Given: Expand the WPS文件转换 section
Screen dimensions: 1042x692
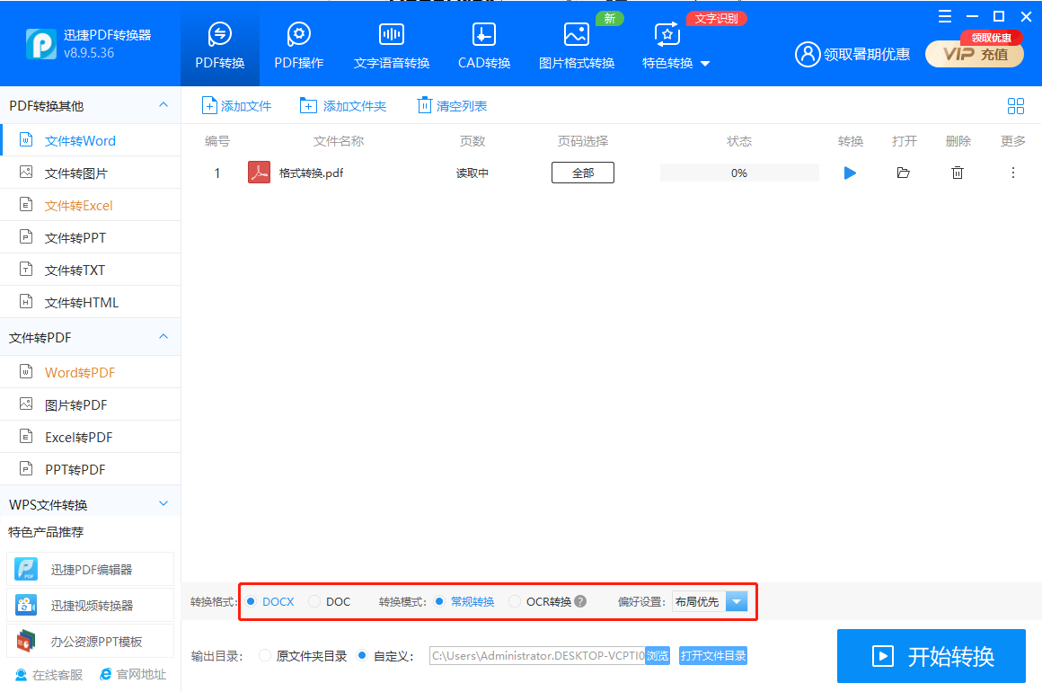Looking at the screenshot, I should [91, 503].
